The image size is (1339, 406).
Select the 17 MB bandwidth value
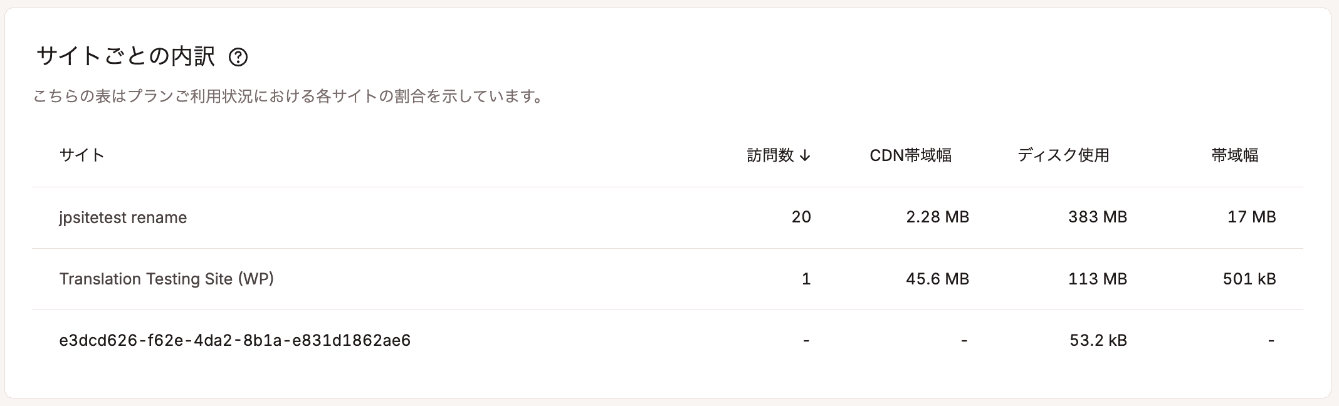pyautogui.click(x=1252, y=217)
